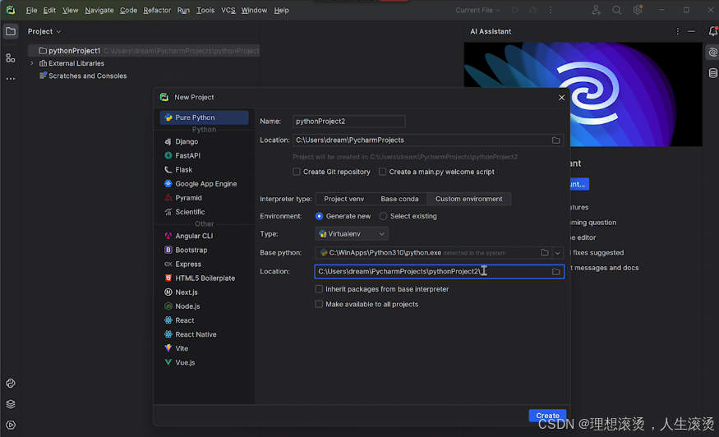Open the toolbar More Actions menu
719x437 pixels.
pyautogui.click(x=551, y=10)
